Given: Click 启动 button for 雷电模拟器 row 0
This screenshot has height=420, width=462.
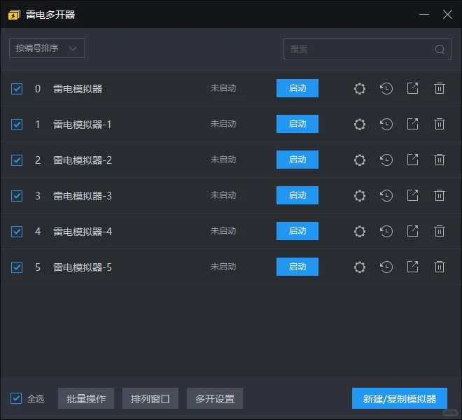Looking at the screenshot, I should click(297, 88).
